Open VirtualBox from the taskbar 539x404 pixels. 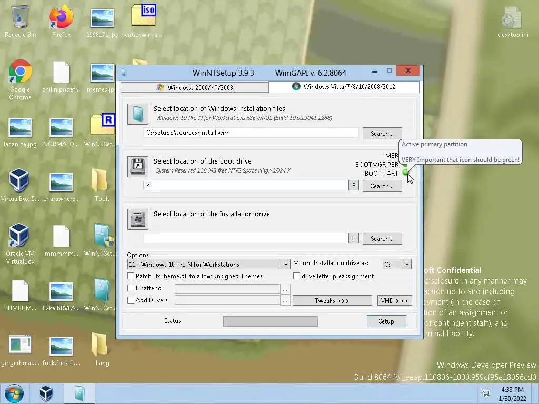(45, 393)
